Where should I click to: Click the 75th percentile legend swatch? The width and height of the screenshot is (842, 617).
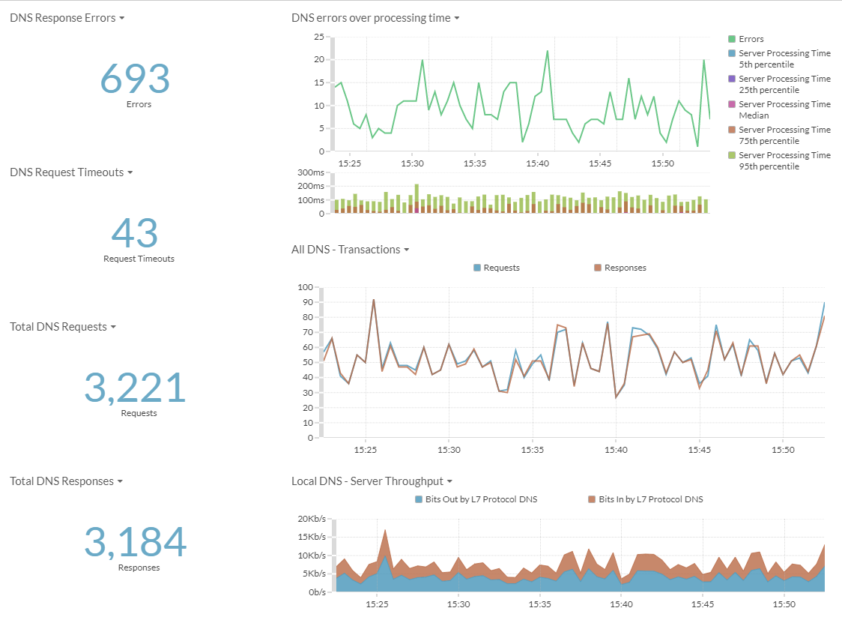pos(731,130)
